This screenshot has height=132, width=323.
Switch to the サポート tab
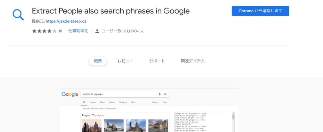(157, 61)
